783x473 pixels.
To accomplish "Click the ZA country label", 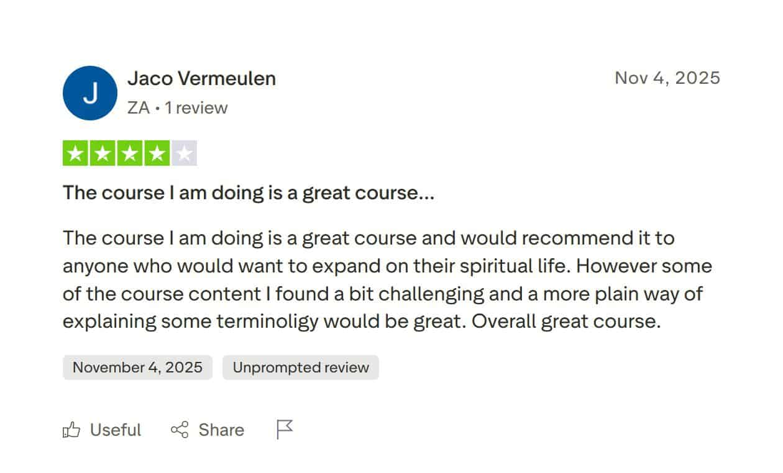I will (x=139, y=108).
